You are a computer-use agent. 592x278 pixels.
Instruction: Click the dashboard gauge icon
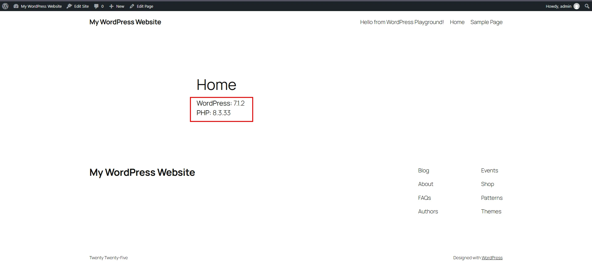click(16, 6)
